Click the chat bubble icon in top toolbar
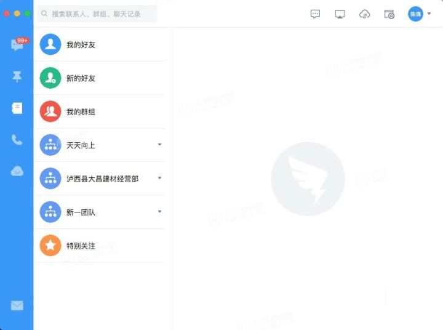Image resolution: width=443 pixels, height=330 pixels. (315, 14)
